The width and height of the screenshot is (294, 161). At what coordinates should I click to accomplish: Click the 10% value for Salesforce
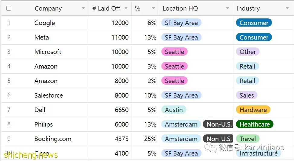[150, 95]
